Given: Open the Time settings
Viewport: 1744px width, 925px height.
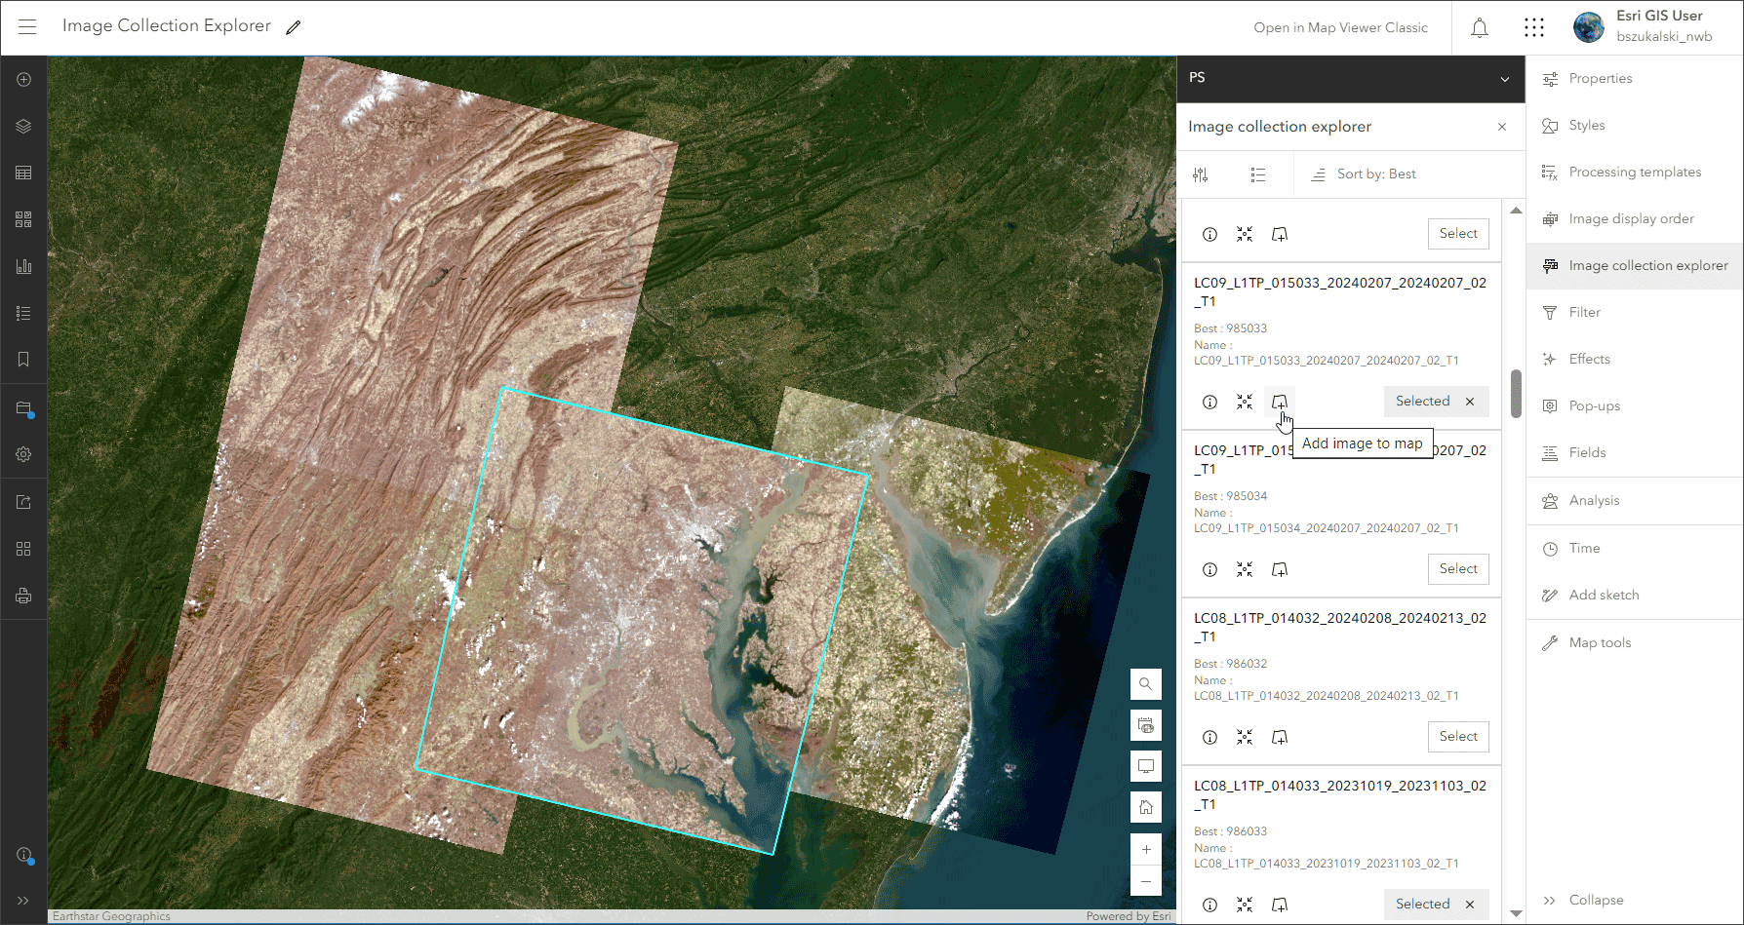Looking at the screenshot, I should (x=1635, y=549).
